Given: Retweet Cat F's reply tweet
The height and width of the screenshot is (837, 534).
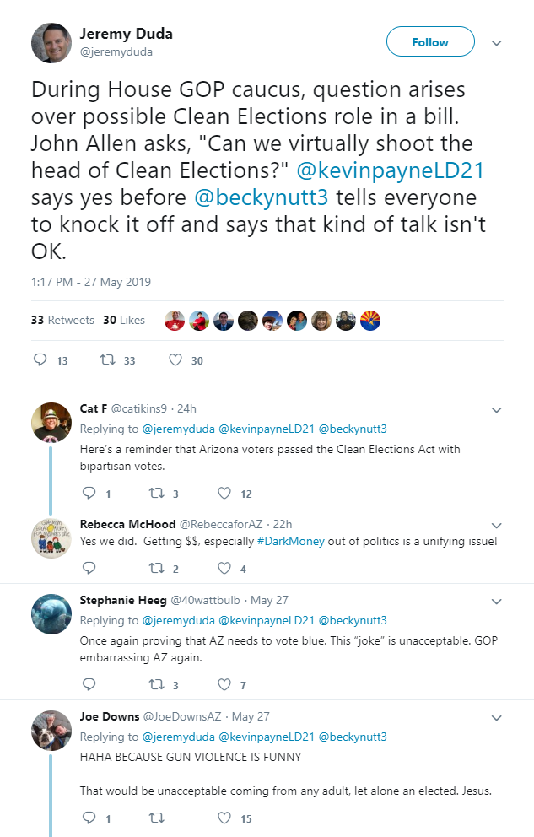Looking at the screenshot, I should (156, 494).
